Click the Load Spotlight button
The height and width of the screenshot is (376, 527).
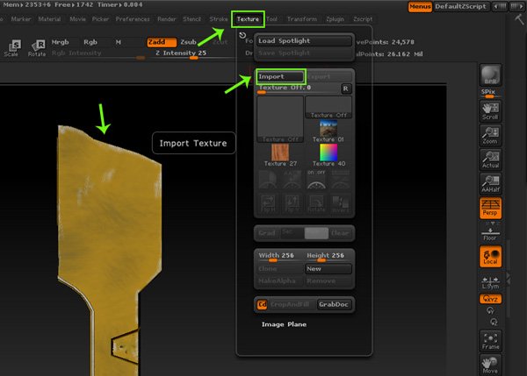303,40
